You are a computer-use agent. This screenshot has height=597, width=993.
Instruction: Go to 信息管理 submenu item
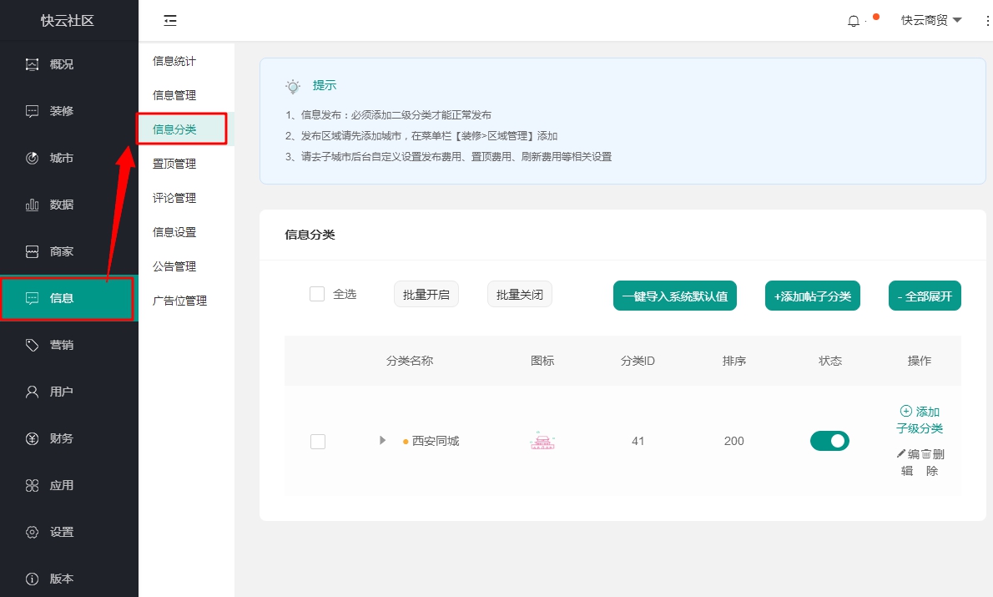[174, 95]
